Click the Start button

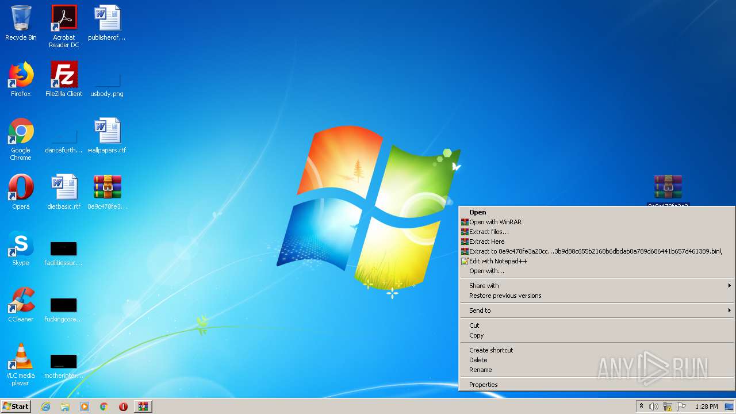pyautogui.click(x=16, y=407)
